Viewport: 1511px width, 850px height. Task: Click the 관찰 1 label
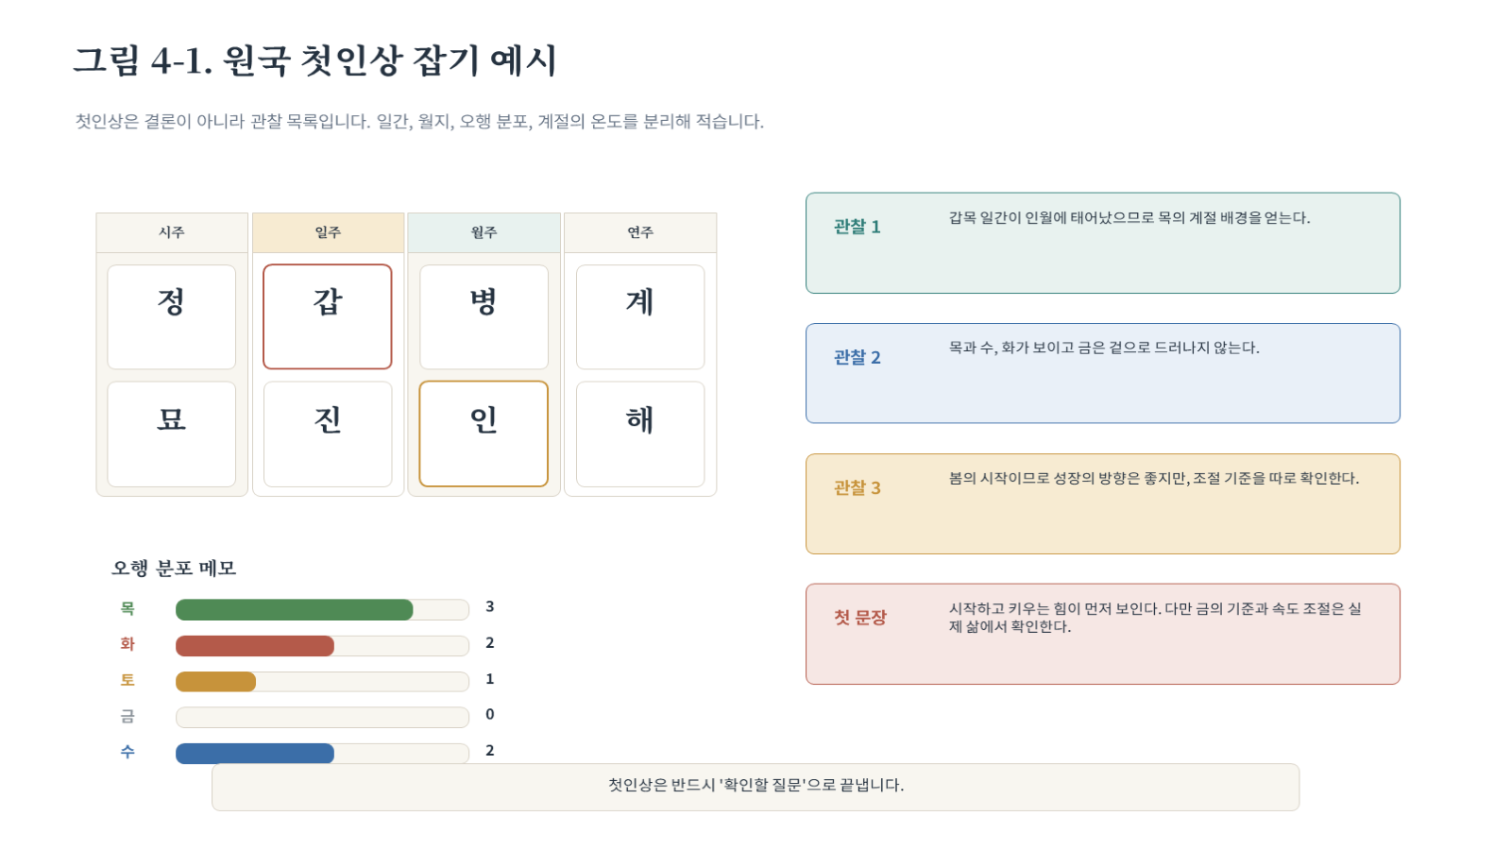pyautogui.click(x=857, y=227)
